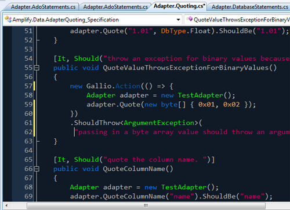Click the "quote the column name. " string
This screenshot has width=290, height=210.
point(155,160)
